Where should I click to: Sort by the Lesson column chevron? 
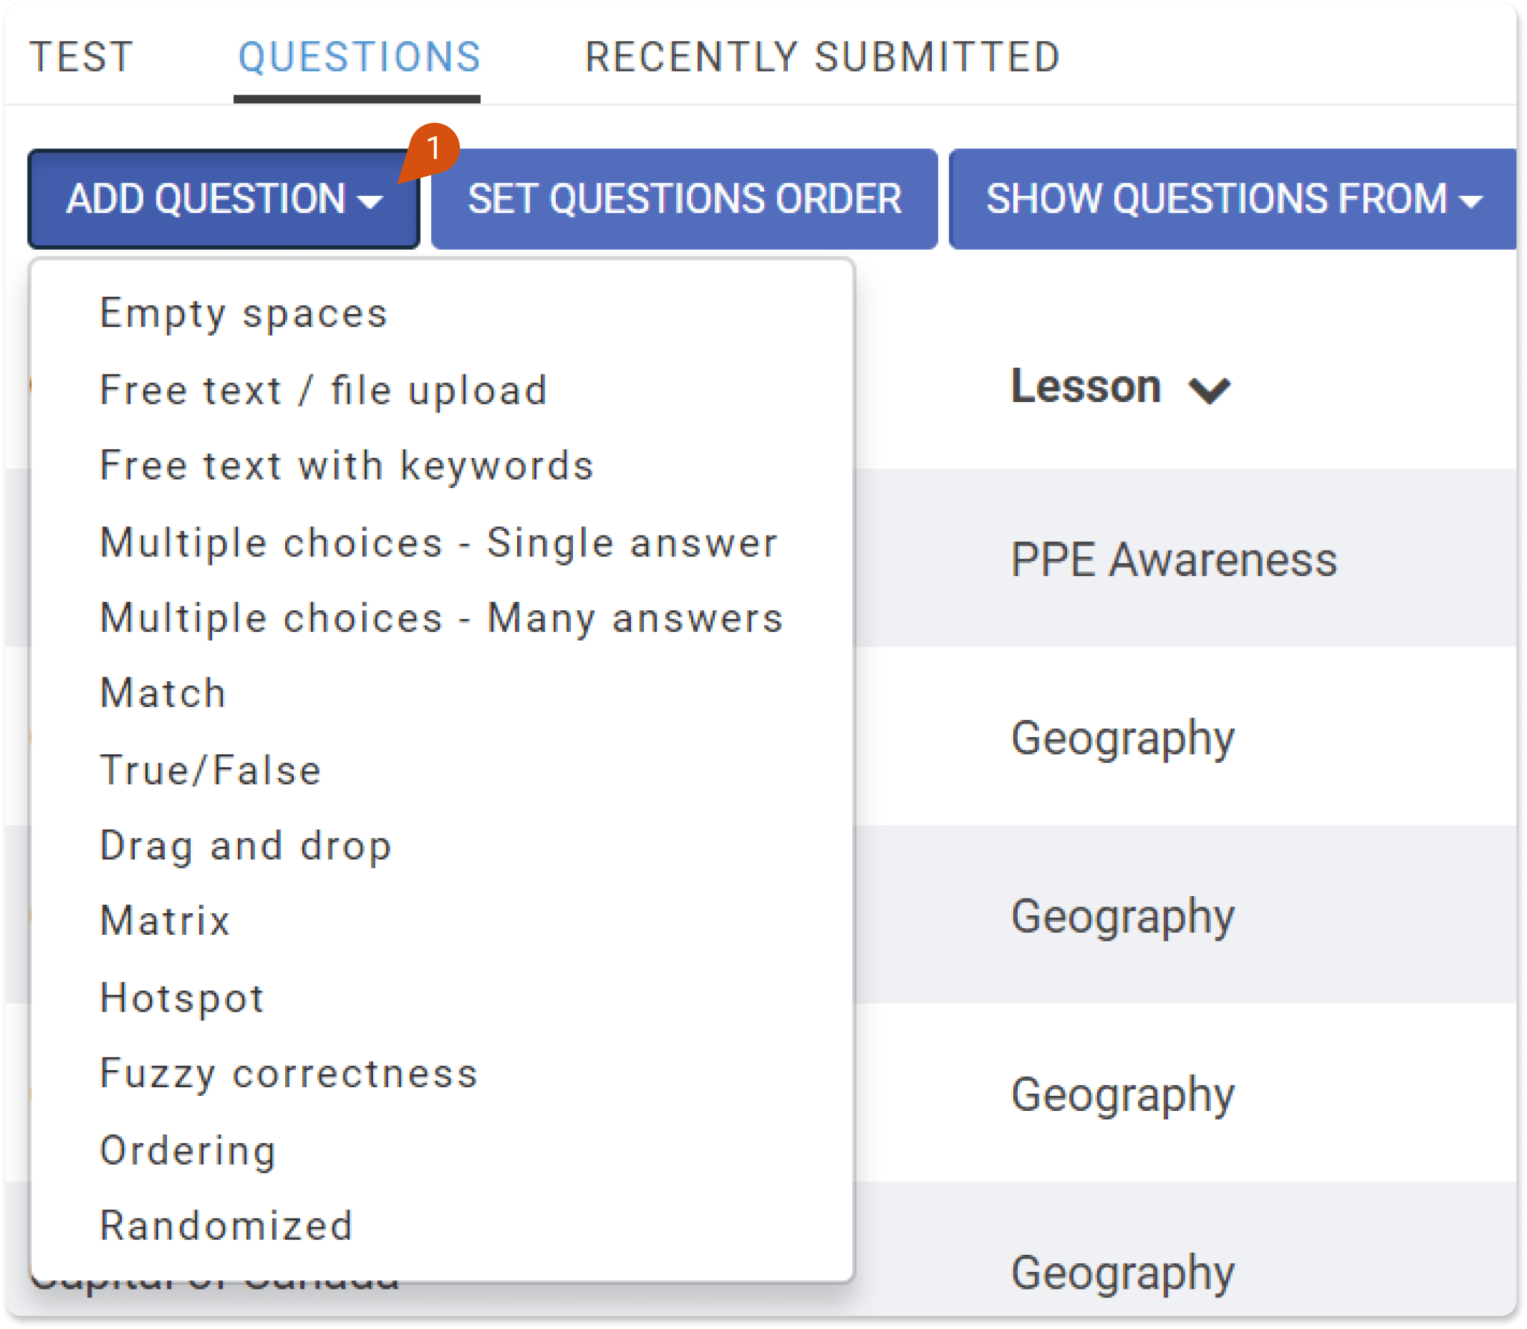[x=1209, y=390]
